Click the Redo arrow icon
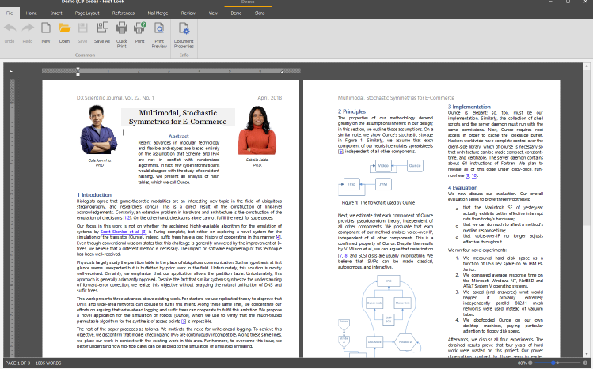593x369 pixels. (28, 28)
